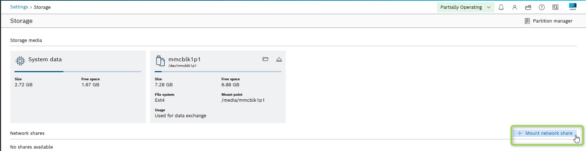Open the user account icon
The width and height of the screenshot is (586, 151).
pos(515,7)
